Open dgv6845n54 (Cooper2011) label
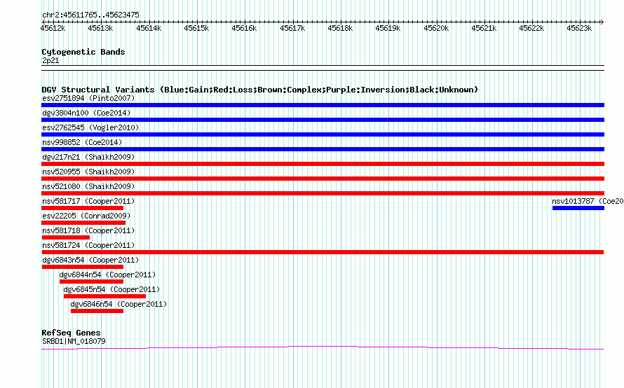This screenshot has height=388, width=624. point(111,289)
